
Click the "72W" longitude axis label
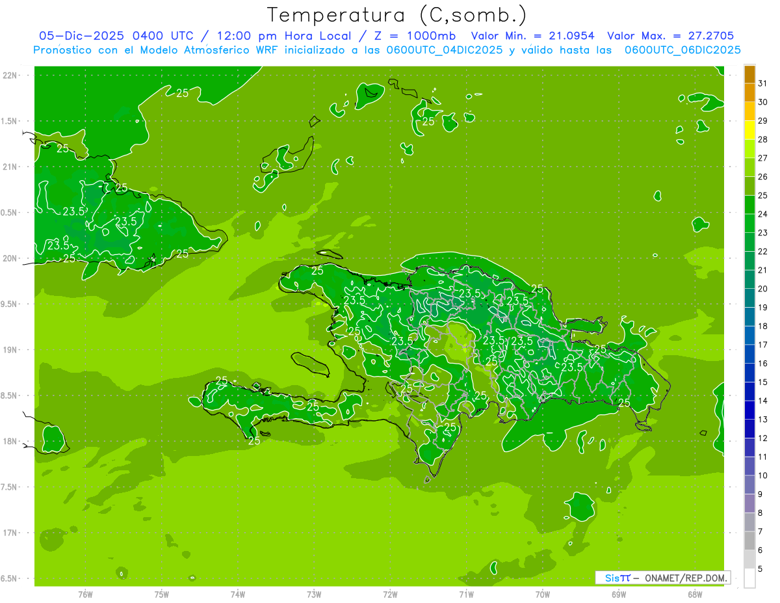pyautogui.click(x=390, y=594)
